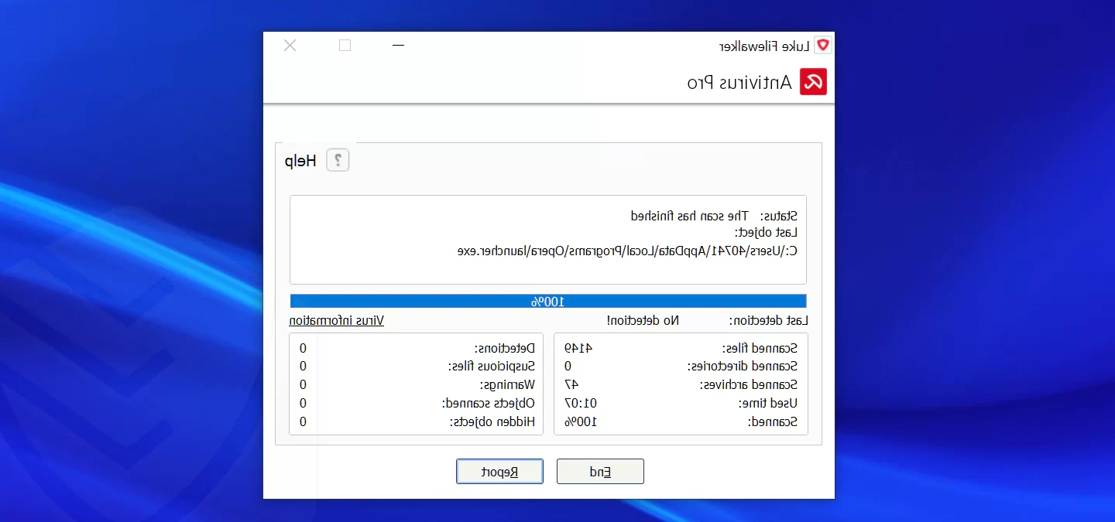Click the 100% scan progress bar
1115x522 pixels.
(x=548, y=301)
